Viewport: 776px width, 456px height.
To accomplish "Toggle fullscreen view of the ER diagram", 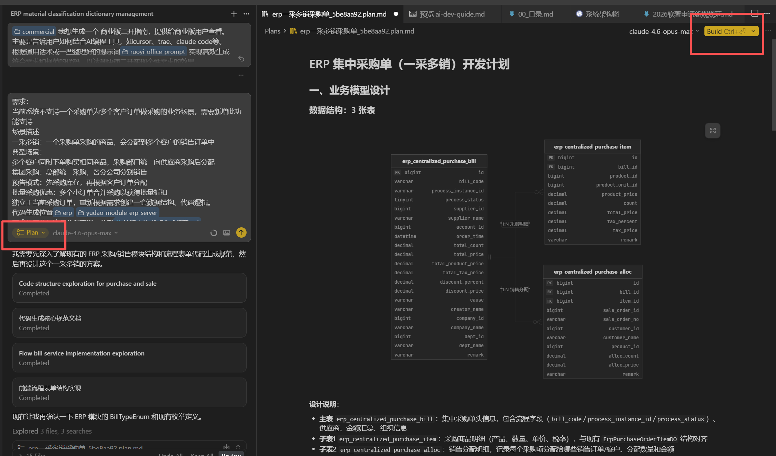I will click(x=712, y=131).
